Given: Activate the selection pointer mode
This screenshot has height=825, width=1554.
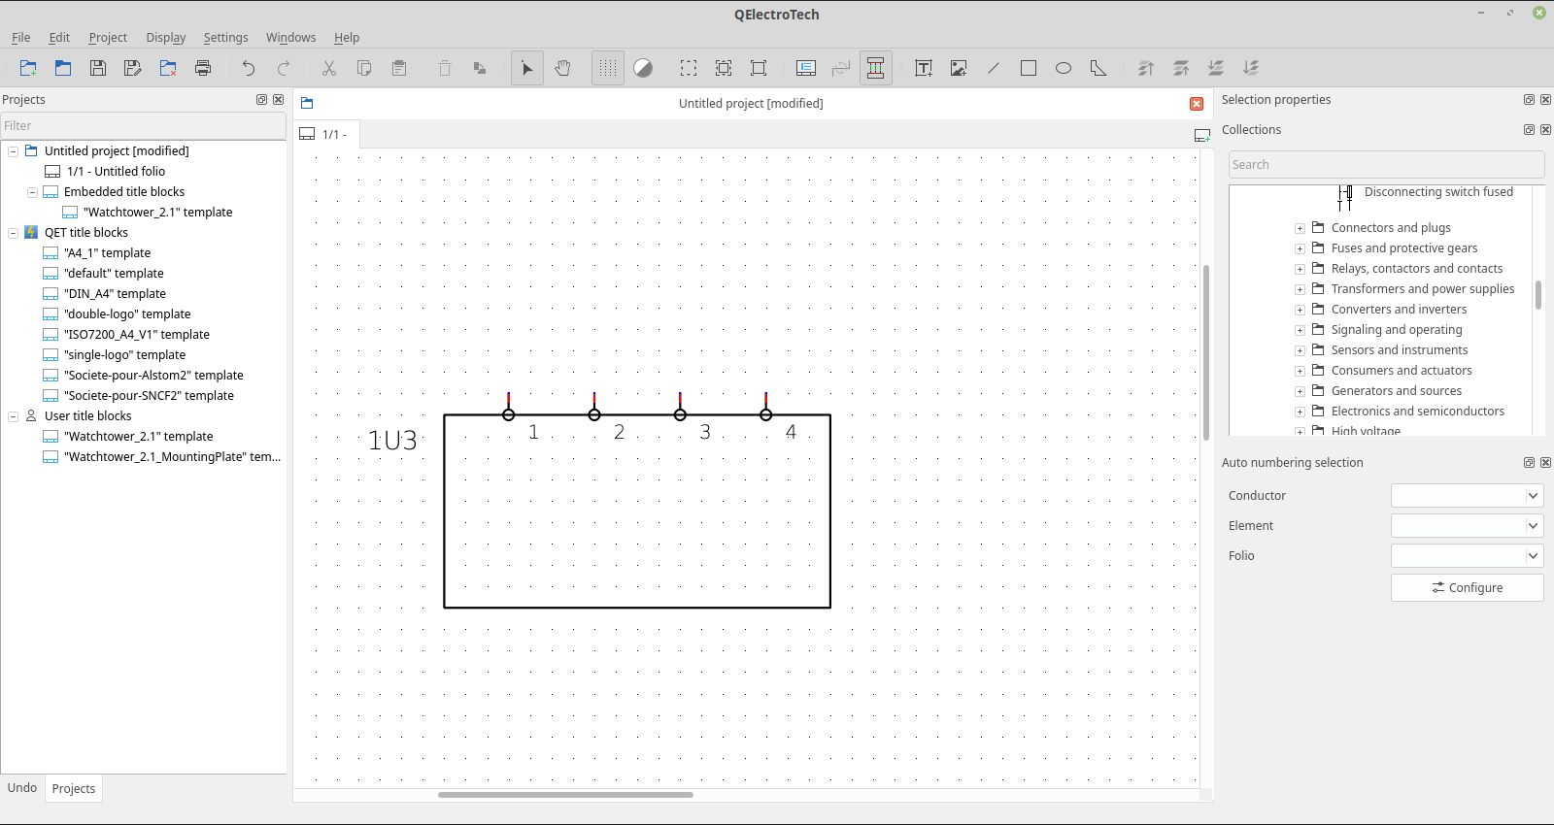Looking at the screenshot, I should [x=527, y=68].
